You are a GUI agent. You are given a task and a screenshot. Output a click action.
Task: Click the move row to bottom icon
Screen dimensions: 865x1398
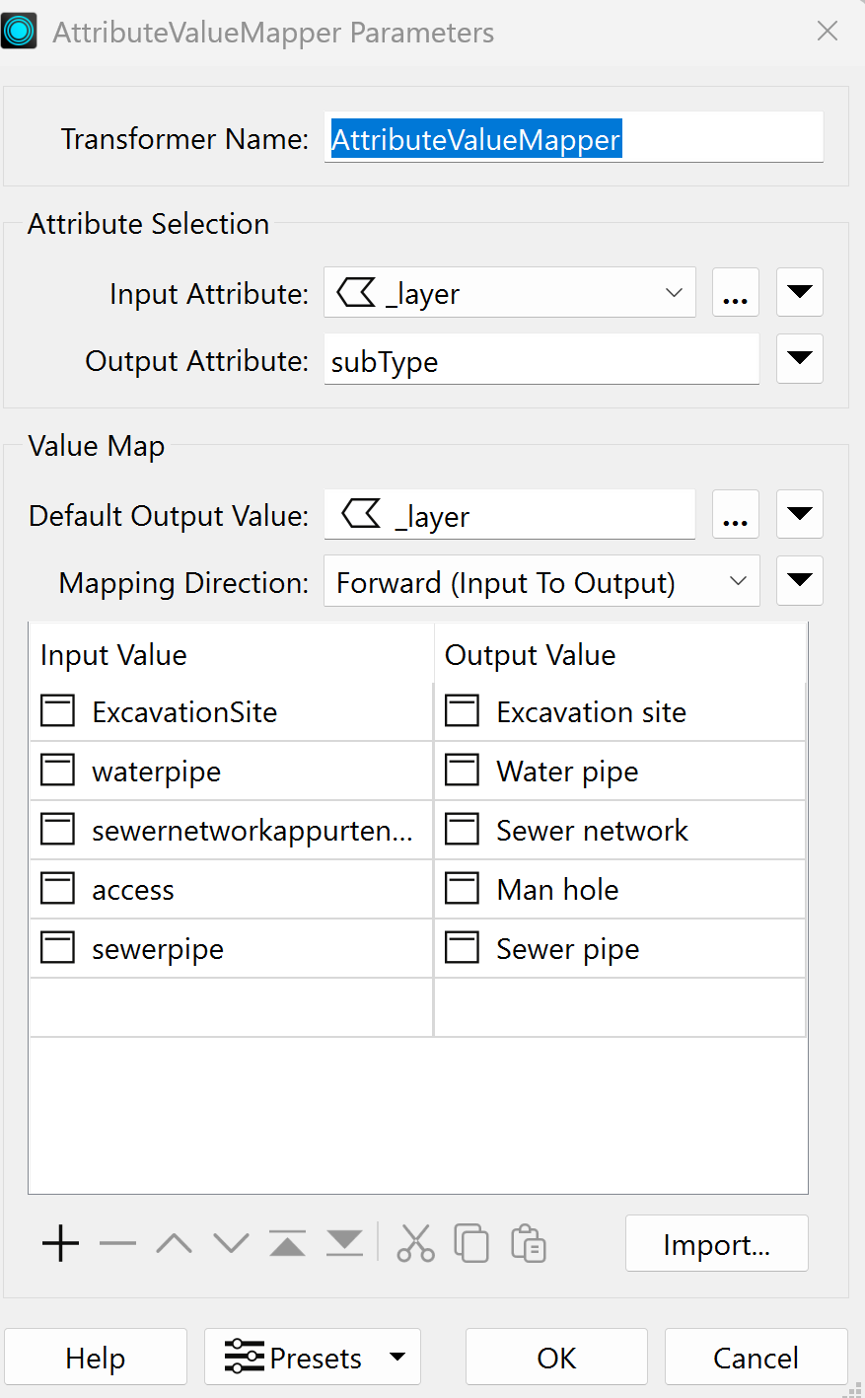(344, 1243)
